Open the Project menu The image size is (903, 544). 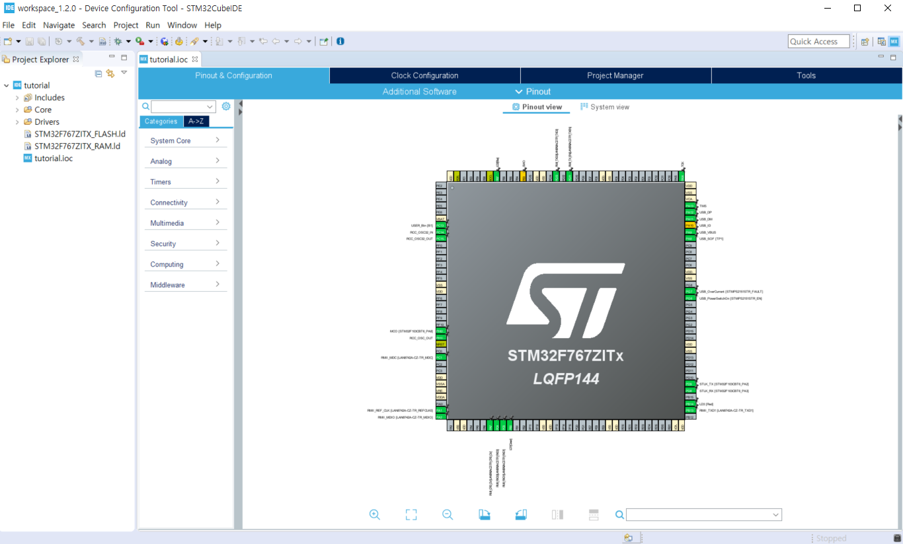pyautogui.click(x=126, y=25)
